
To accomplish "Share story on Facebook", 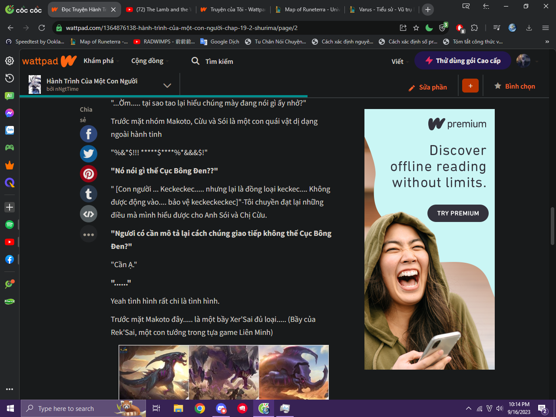I will click(89, 134).
